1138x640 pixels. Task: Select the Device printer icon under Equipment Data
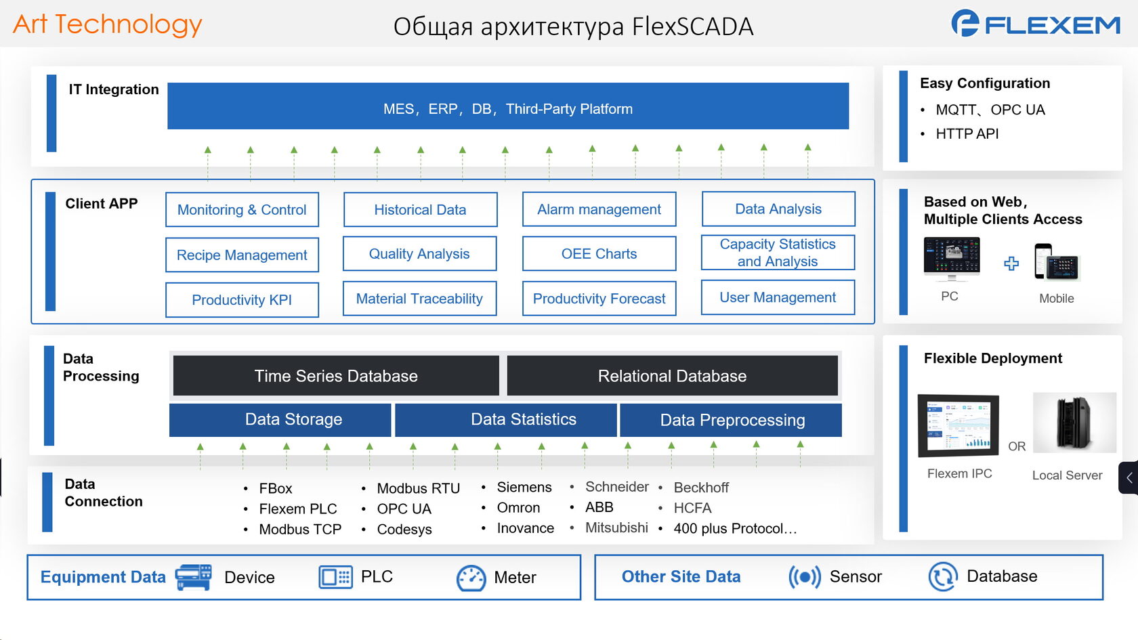tap(193, 576)
